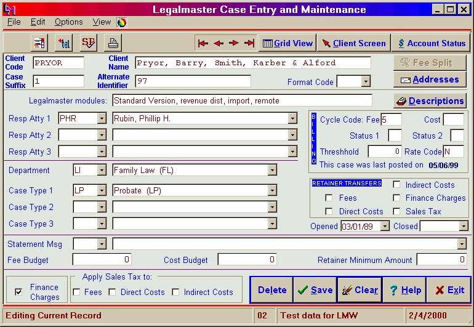Enable Apply Sales Tax to Indirect Costs
The width and height of the screenshot is (474, 327).
point(175,292)
